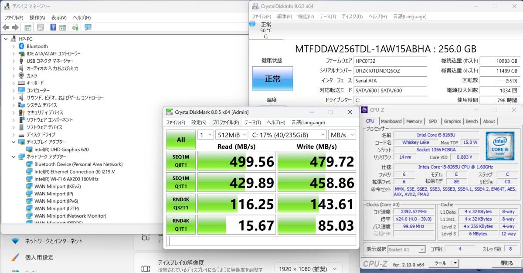Click the brush icon beside 個人用設定
Screen dimensions: 523x273
15,257
